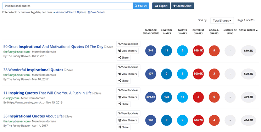Click the 484.8K total shares oval

[x=249, y=120]
